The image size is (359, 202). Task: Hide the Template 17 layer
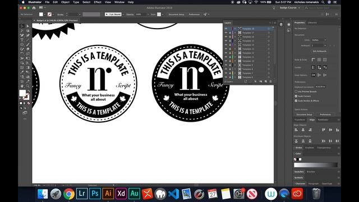(x=226, y=33)
